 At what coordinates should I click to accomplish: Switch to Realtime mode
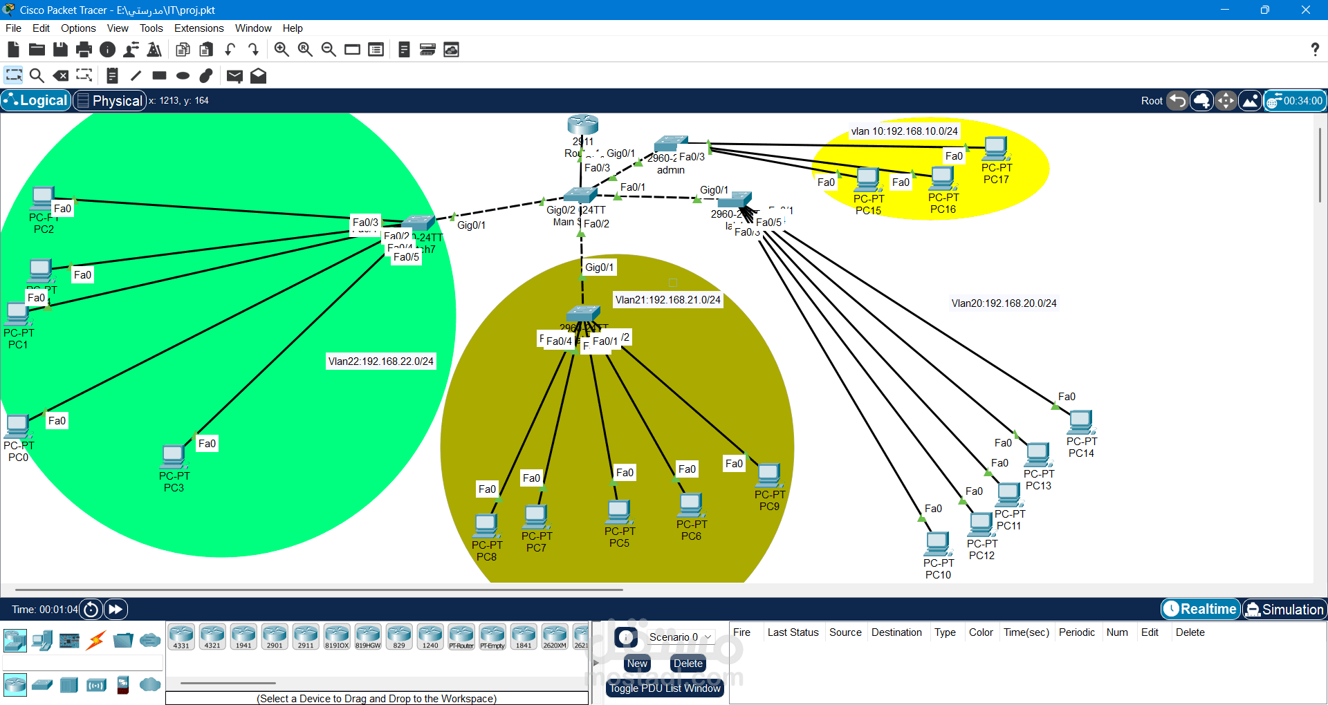(x=1201, y=609)
